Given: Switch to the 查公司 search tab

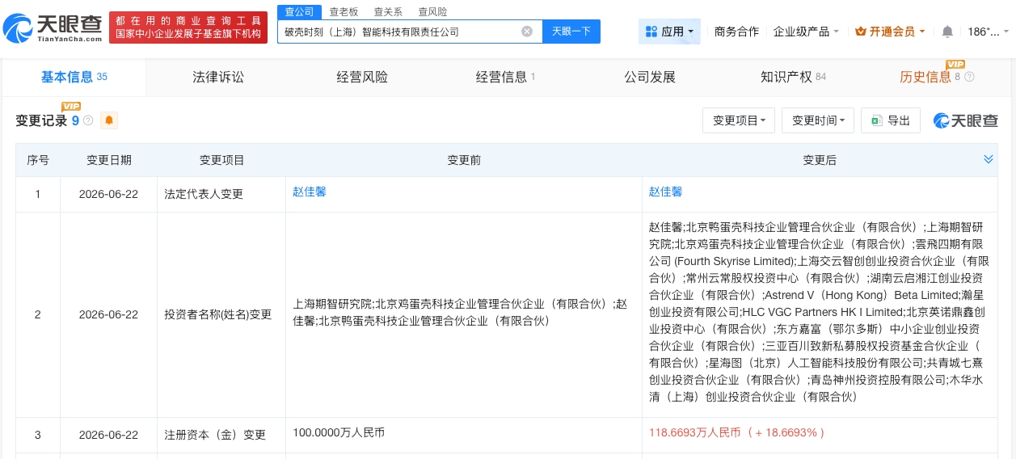Looking at the screenshot, I should pyautogui.click(x=298, y=11).
